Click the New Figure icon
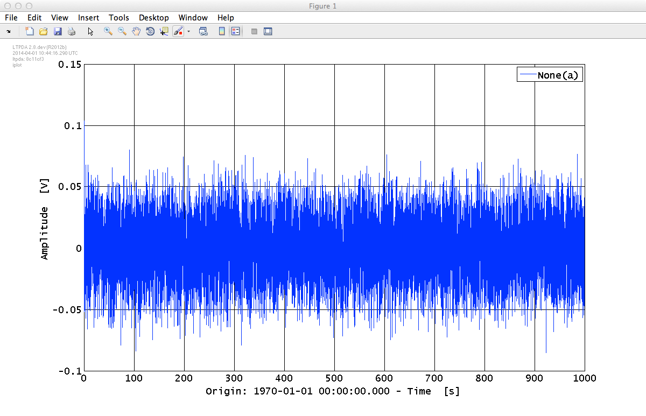Screen dimensions: 646x416 [30, 32]
